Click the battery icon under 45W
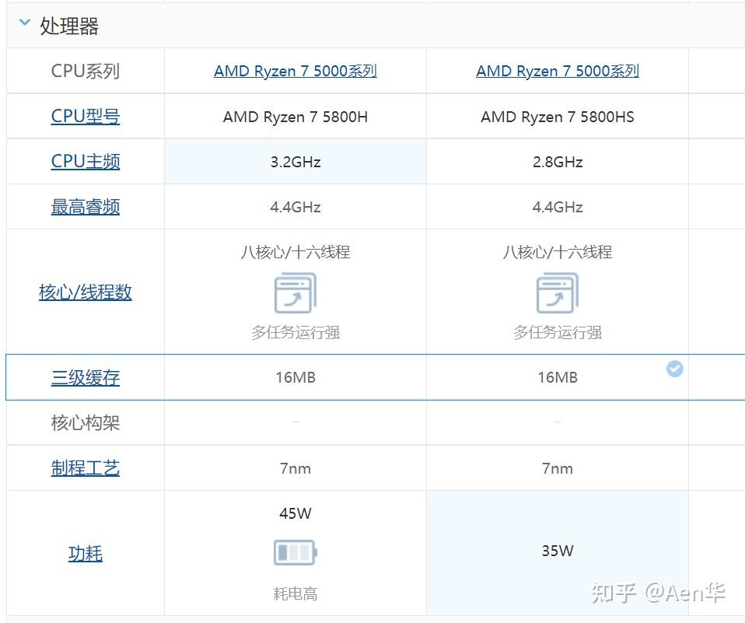The height and width of the screenshot is (623, 745). tap(296, 552)
